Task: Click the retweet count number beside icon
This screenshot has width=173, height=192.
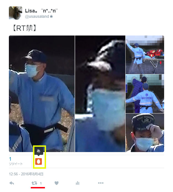Action: click(x=41, y=183)
